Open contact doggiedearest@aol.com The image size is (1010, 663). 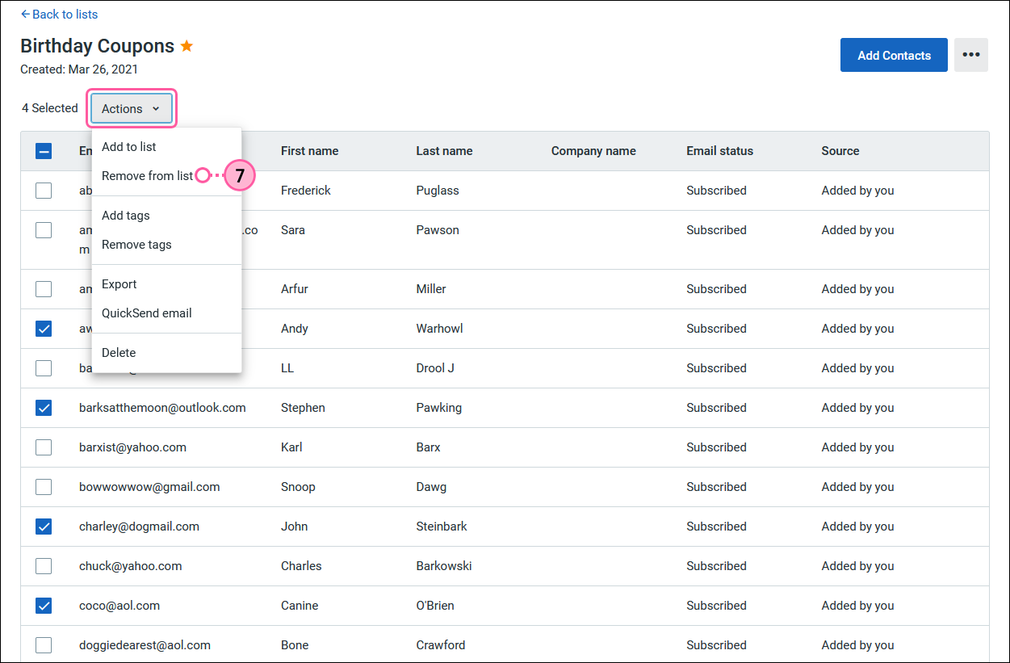[145, 645]
